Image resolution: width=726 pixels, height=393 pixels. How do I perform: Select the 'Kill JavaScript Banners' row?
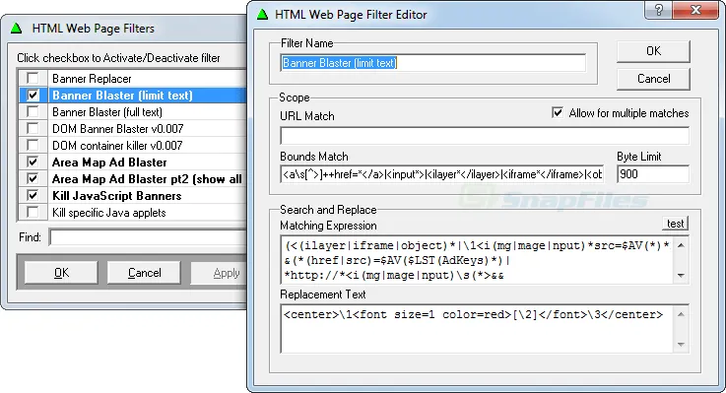(x=133, y=195)
